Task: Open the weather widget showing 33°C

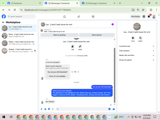Action: (119, 117)
